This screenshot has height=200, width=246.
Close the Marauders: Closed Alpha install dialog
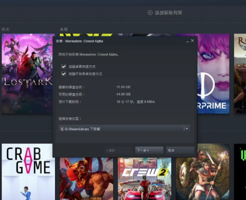click(193, 41)
